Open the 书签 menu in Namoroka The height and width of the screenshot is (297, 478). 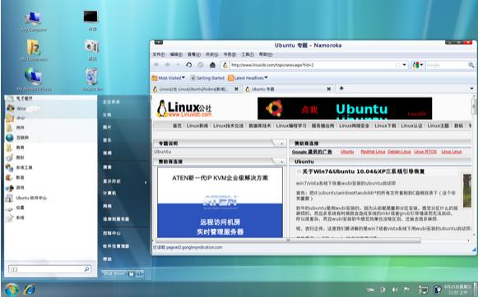tap(230, 54)
